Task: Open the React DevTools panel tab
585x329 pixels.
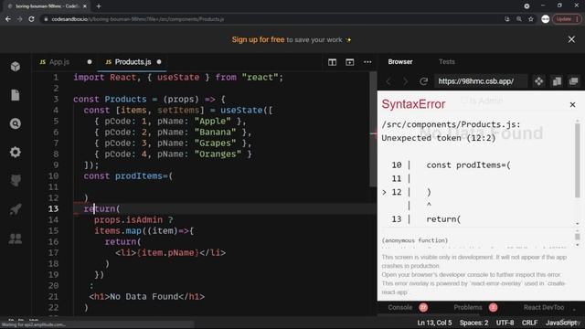Action: pyautogui.click(x=544, y=307)
